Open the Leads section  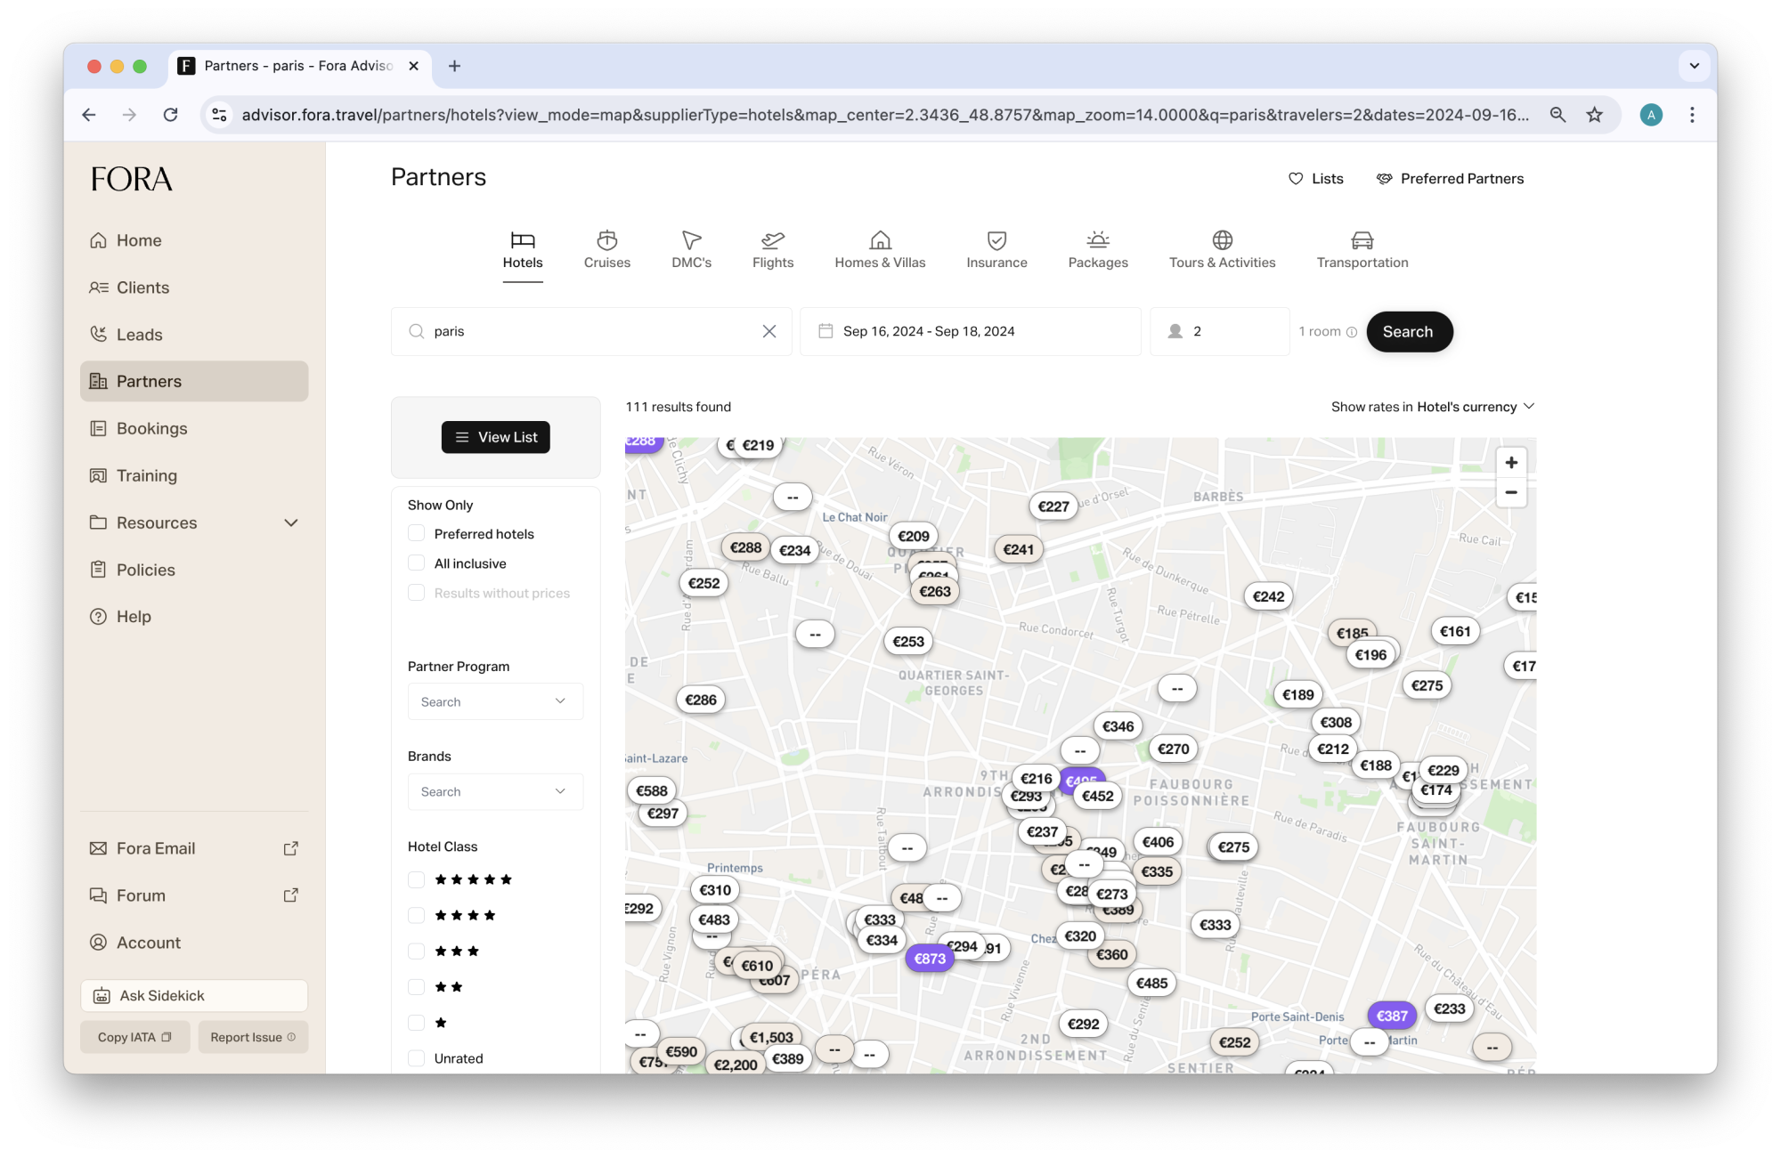pyautogui.click(x=139, y=334)
